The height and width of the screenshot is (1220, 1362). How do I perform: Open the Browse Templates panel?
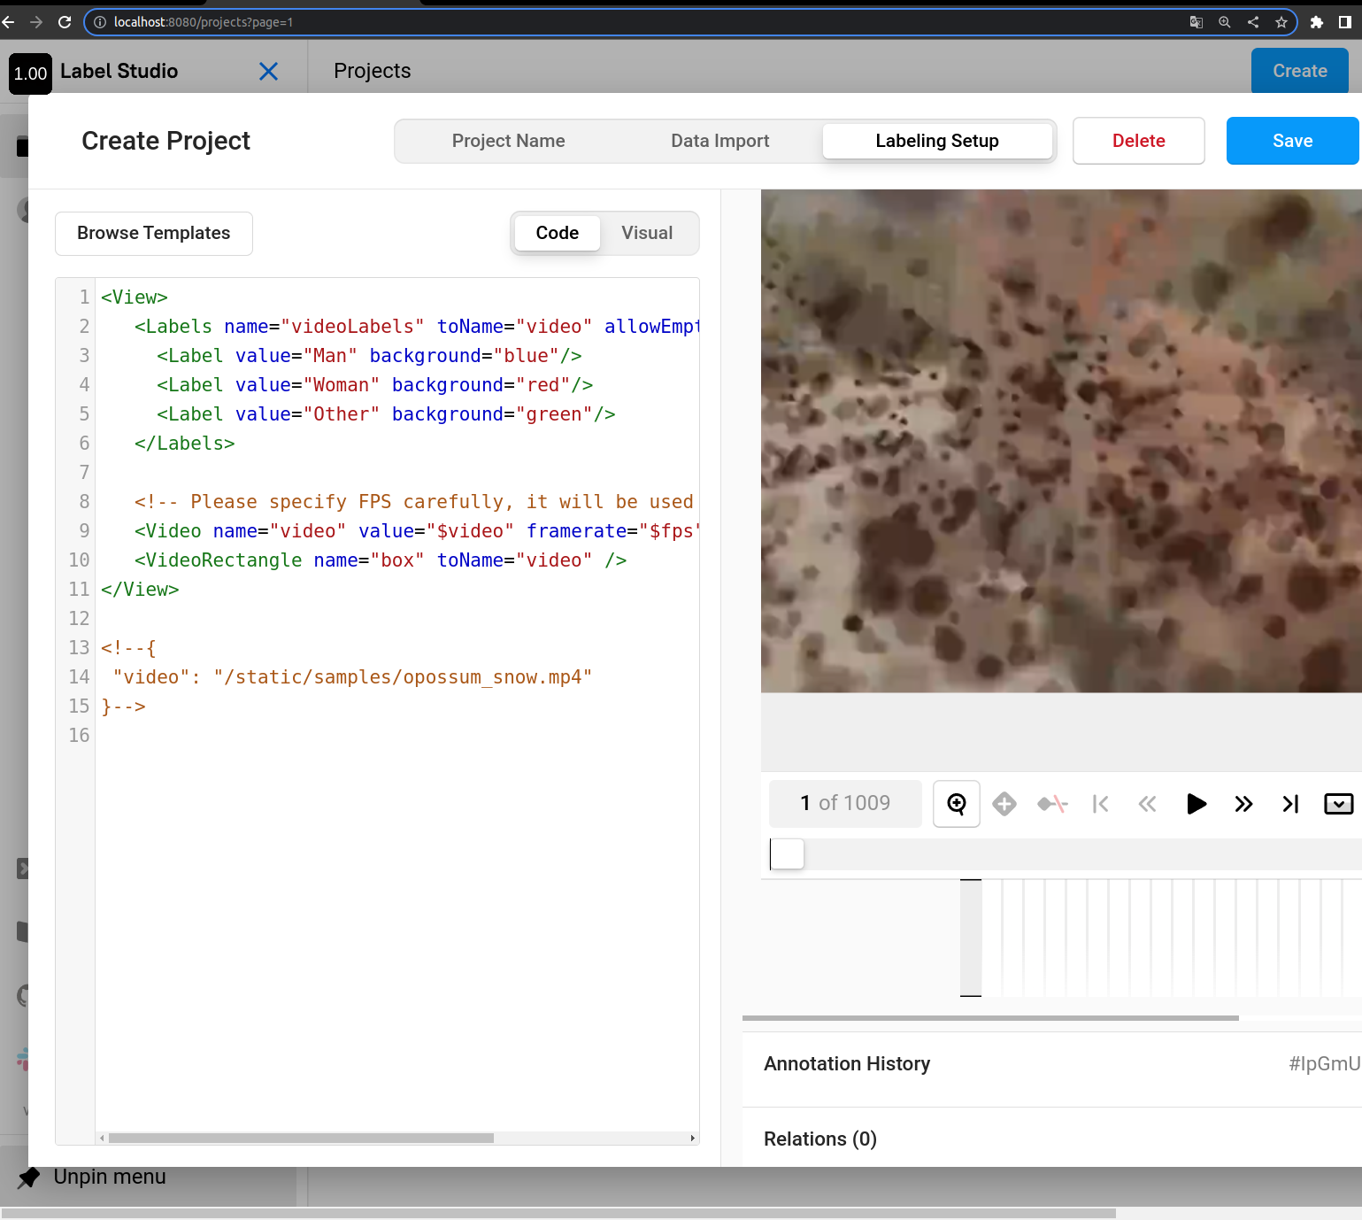pos(153,233)
